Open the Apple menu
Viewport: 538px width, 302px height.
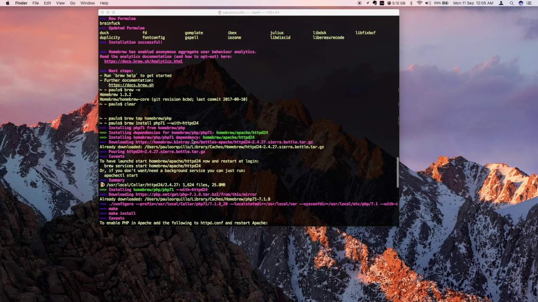[8, 3]
